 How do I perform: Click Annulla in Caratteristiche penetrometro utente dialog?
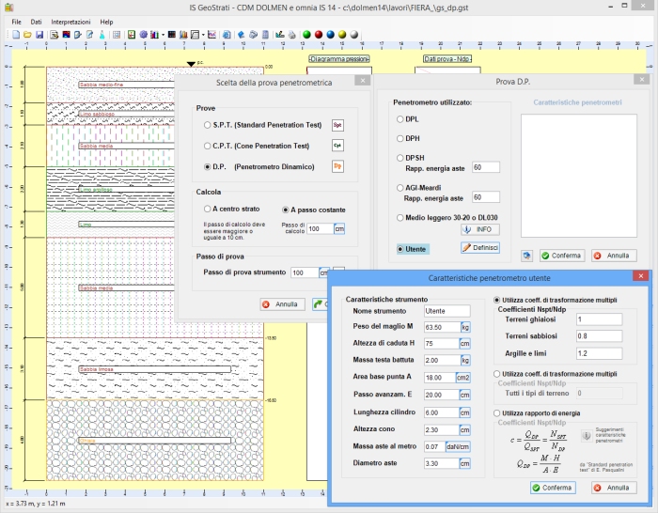(614, 488)
